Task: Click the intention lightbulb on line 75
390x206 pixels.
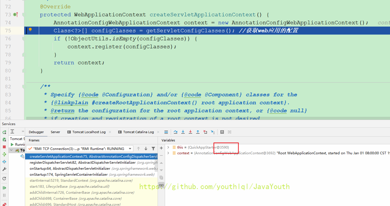Action: pyautogui.click(x=30, y=30)
